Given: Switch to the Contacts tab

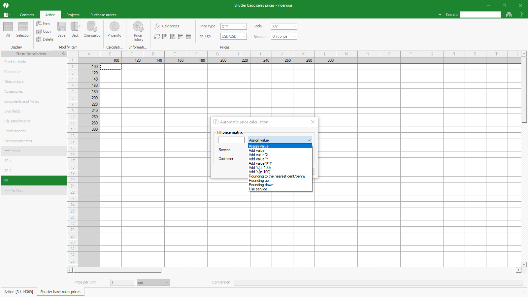Looking at the screenshot, I should (x=27, y=15).
